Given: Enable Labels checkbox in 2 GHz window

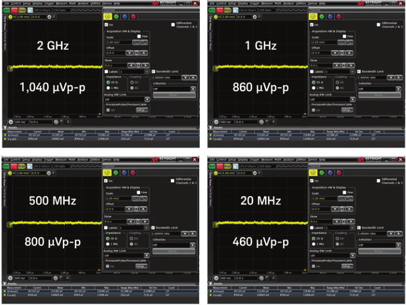Looking at the screenshot, I should click(x=106, y=71).
